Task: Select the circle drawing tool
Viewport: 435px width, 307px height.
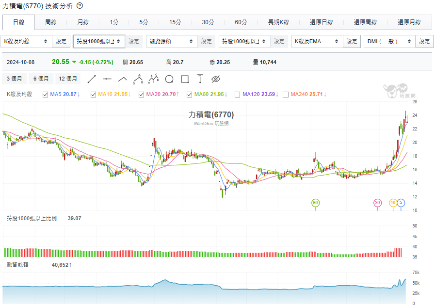Action: click(169, 79)
